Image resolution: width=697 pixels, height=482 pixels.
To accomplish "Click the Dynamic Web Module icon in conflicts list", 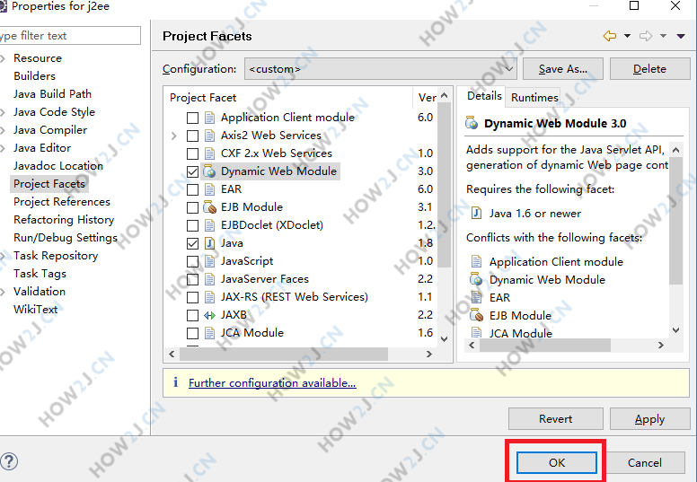I will [476, 279].
